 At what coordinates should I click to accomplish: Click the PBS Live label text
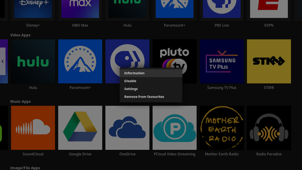(222, 25)
